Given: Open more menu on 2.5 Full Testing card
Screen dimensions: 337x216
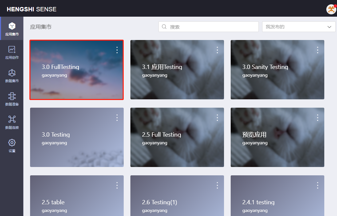Looking at the screenshot, I should point(217,118).
